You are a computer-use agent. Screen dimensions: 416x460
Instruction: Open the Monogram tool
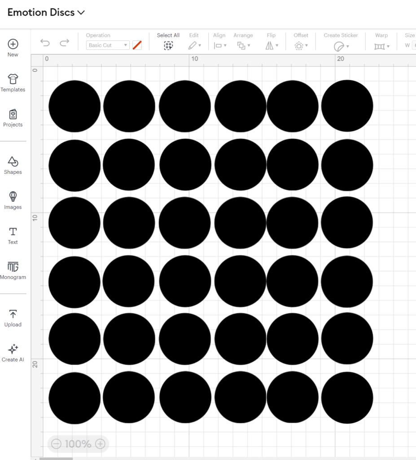pos(13,267)
